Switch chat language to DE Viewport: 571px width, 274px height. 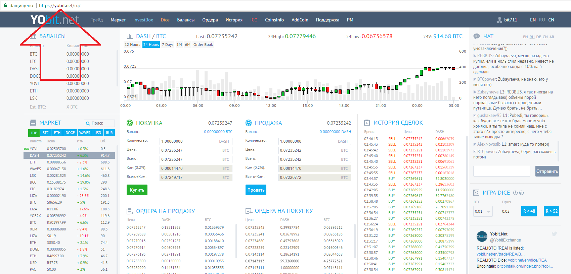539,37
